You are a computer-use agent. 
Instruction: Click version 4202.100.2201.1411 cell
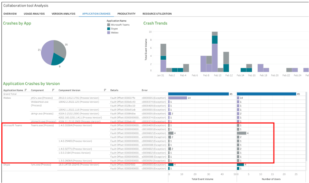80,117
